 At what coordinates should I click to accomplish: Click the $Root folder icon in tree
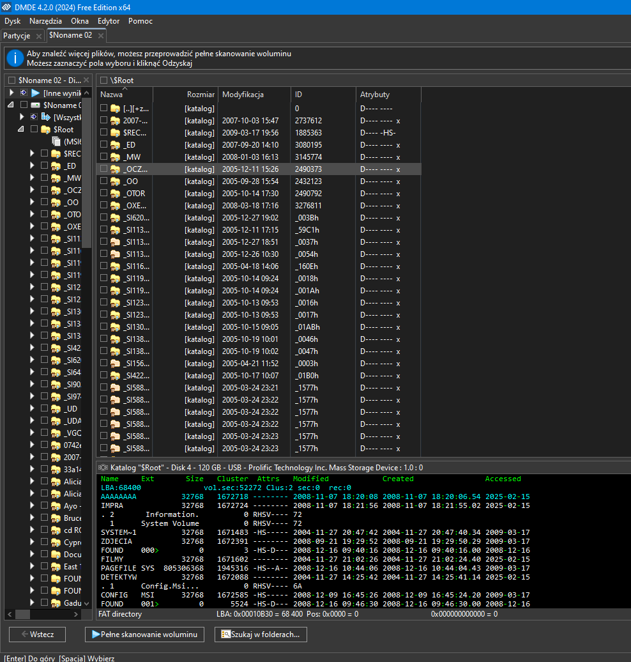[45, 130]
